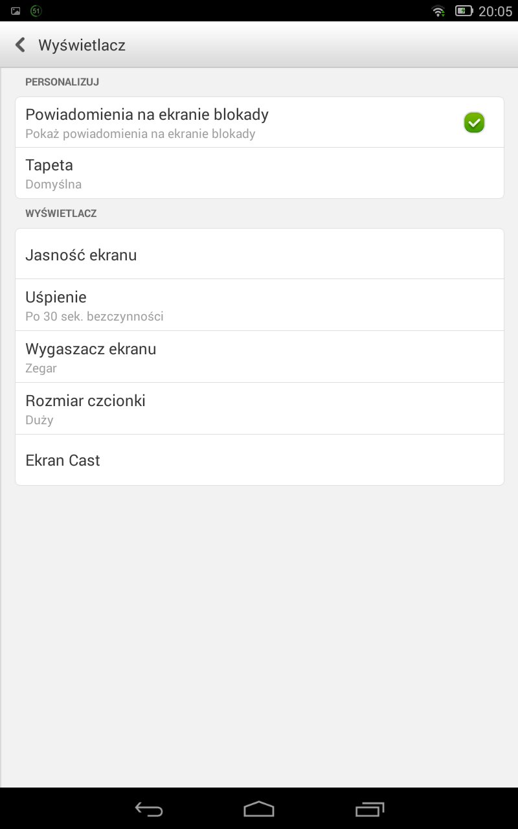Open Wygaszacz ekranu screensaver settings

(x=259, y=357)
